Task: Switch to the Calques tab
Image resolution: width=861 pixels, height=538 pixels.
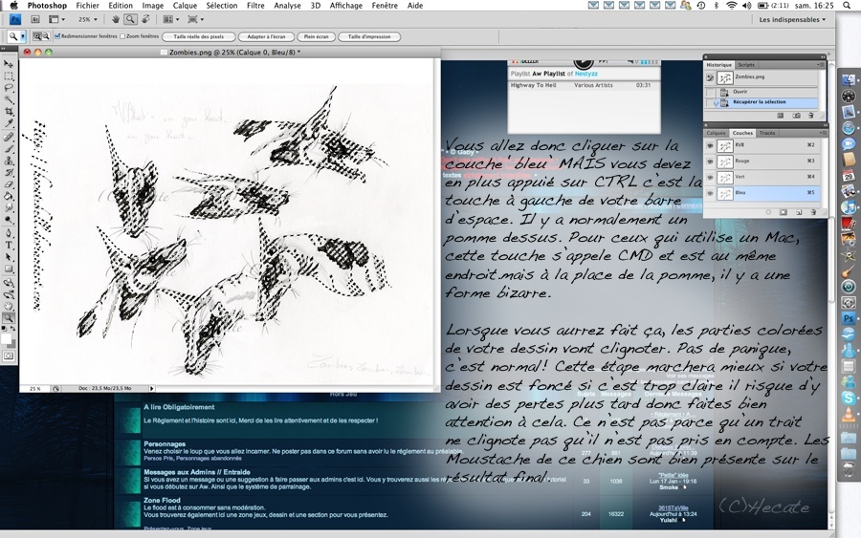Action: (716, 133)
